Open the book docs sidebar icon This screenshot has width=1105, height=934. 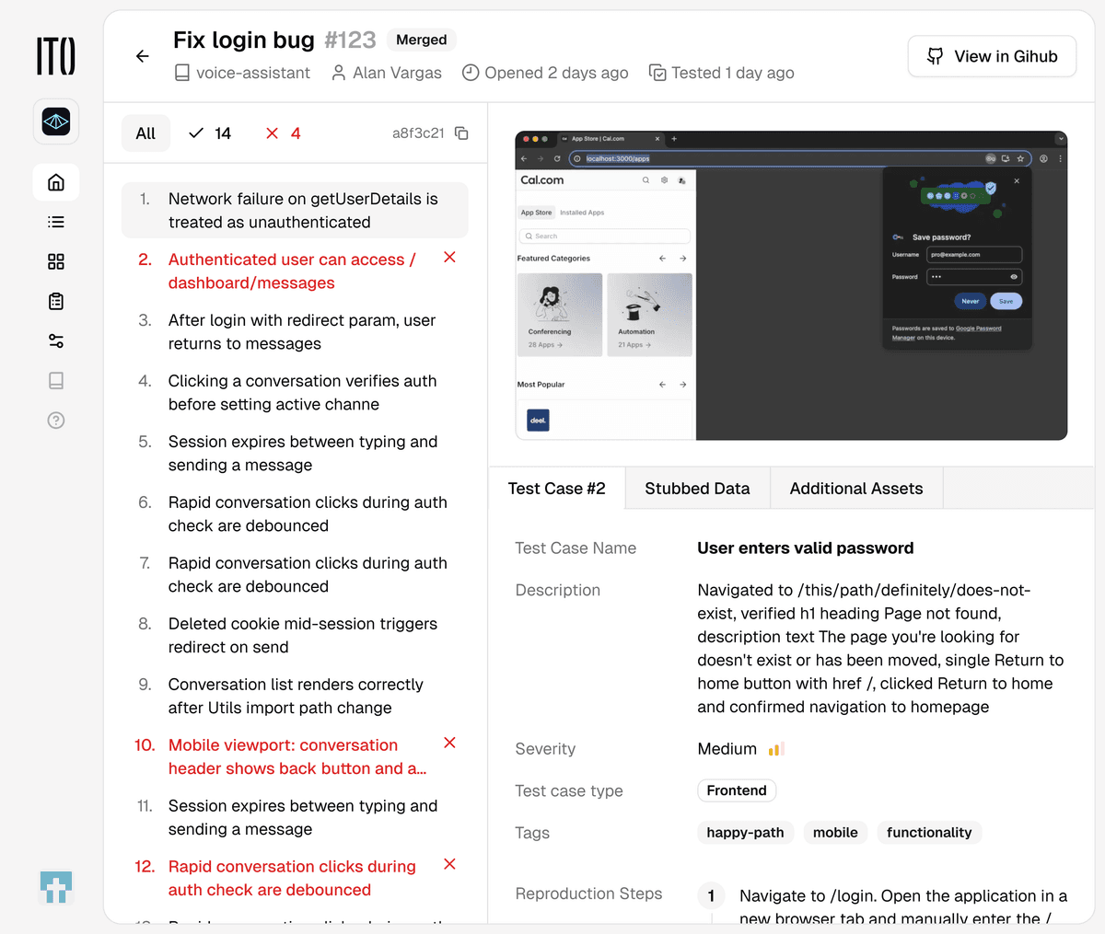tap(56, 381)
